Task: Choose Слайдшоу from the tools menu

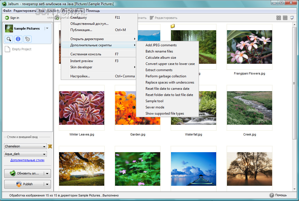Action: click(99, 18)
